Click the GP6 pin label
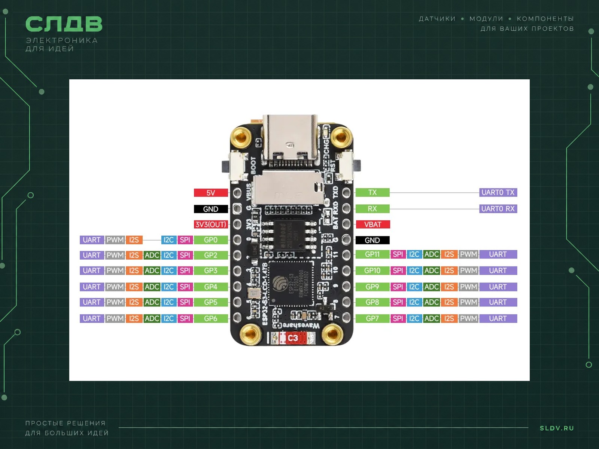Viewport: 599px width, 449px height. (211, 318)
